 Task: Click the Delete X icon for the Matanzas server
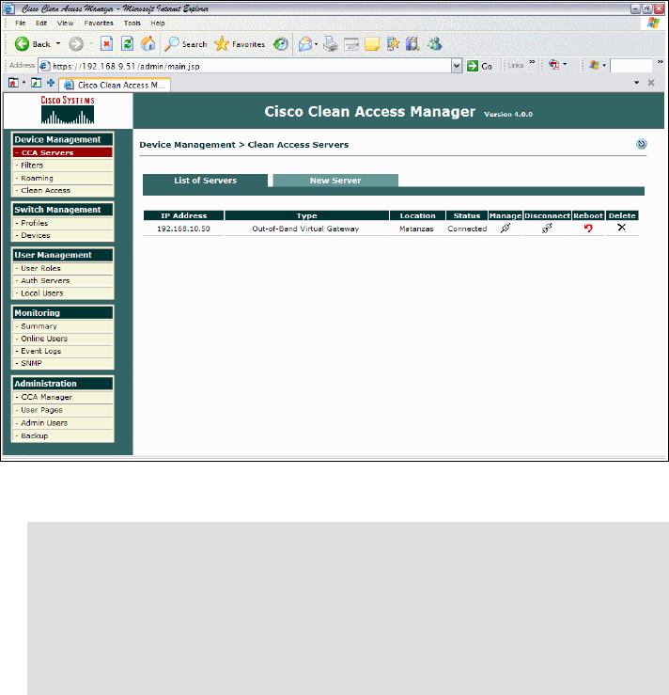[622, 228]
